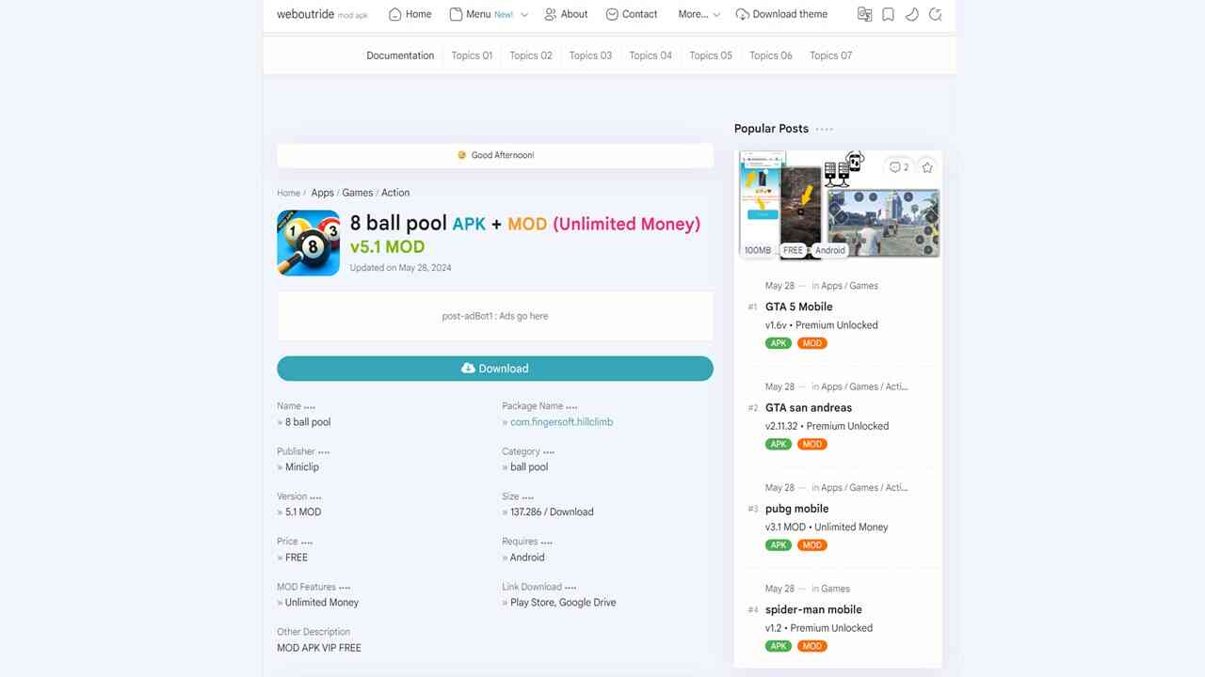Click the weboutride site logo
This screenshot has width=1205, height=677.
click(305, 14)
